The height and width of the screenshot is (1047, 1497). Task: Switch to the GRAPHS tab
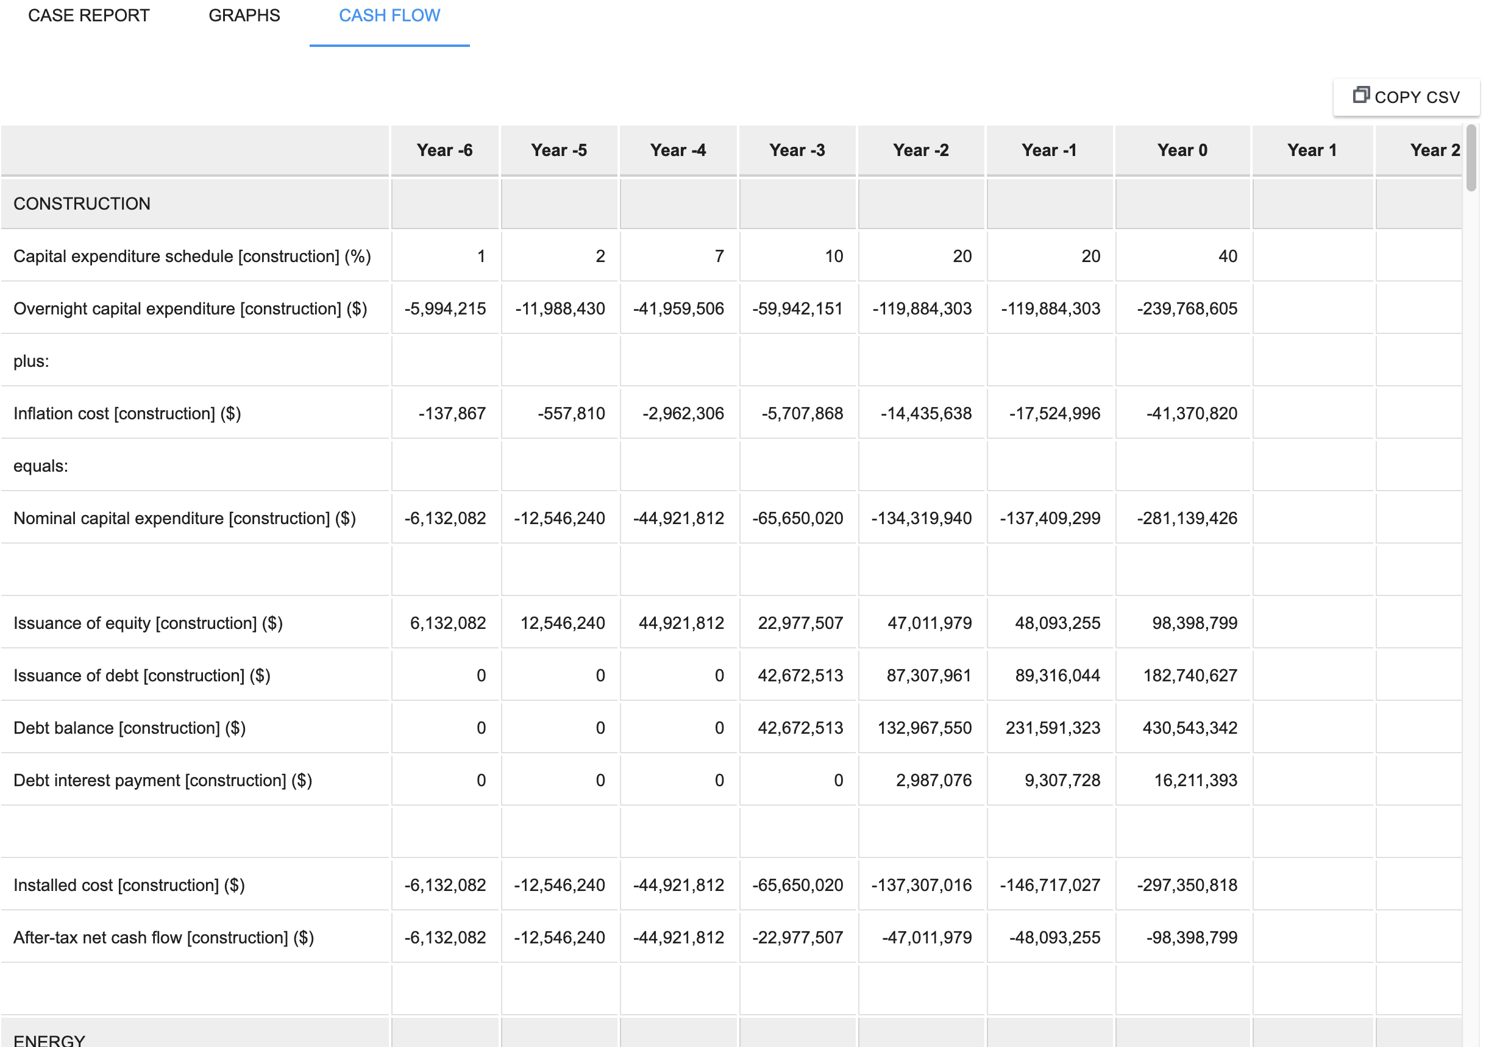244,16
